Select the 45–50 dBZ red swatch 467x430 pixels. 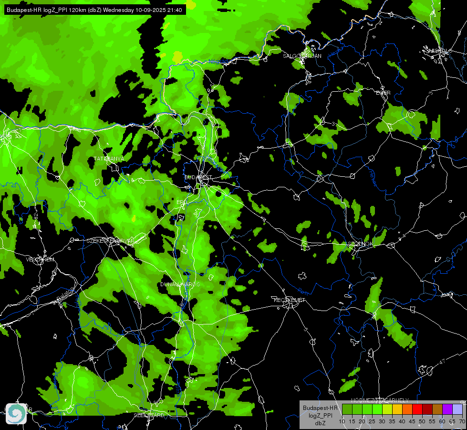pos(417,409)
